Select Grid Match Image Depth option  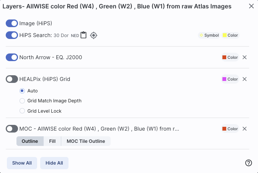click(22, 101)
